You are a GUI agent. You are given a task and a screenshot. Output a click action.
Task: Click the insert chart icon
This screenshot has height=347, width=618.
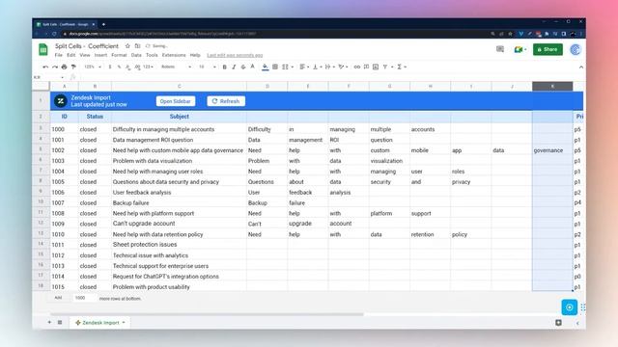(376, 67)
